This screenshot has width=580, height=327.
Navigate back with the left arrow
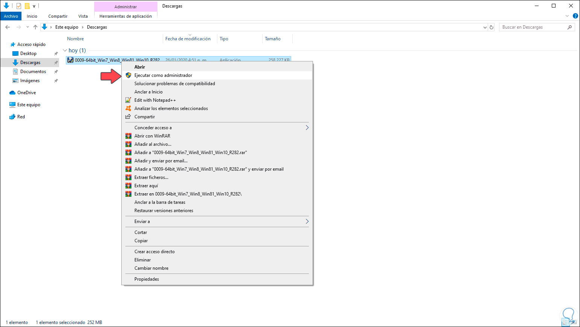pos(8,27)
